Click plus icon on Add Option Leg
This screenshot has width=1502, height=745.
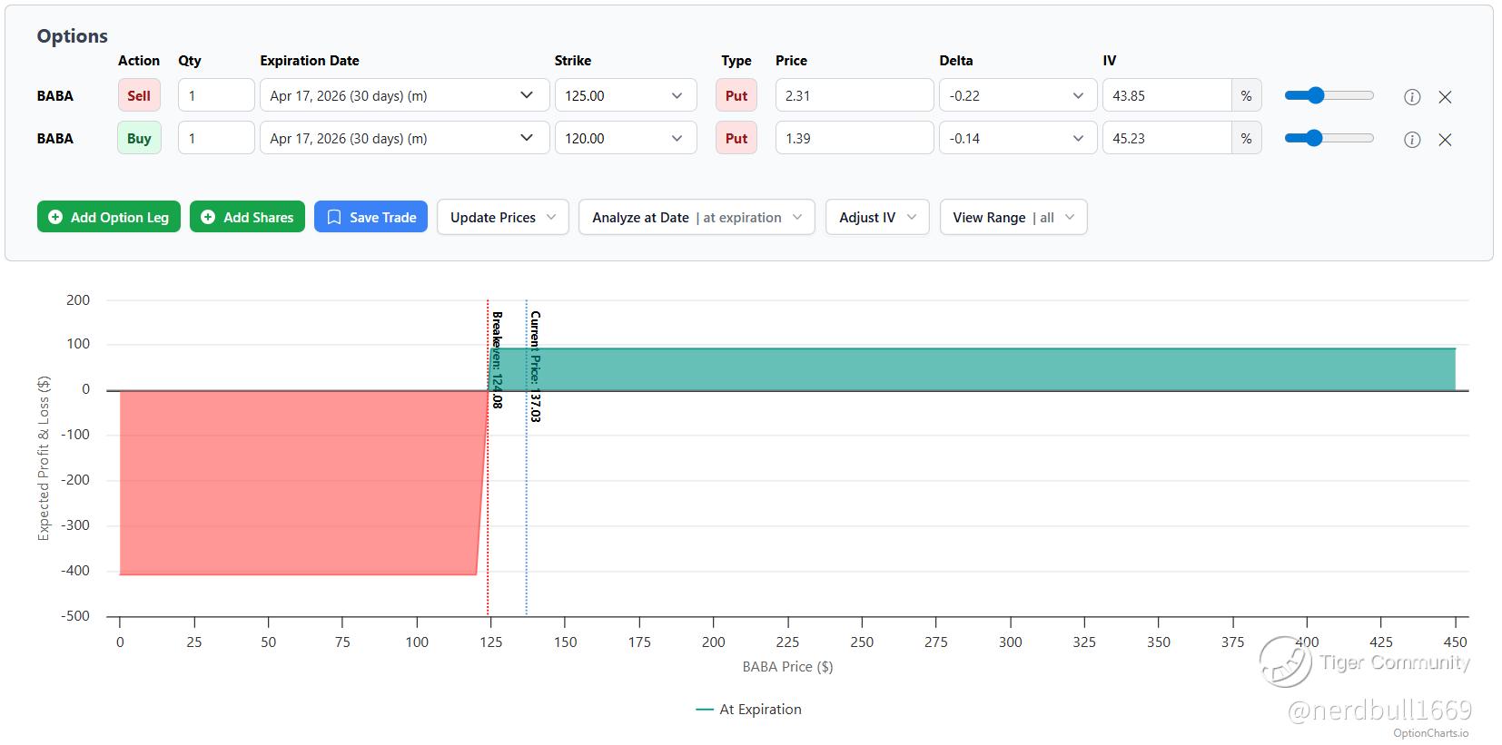(55, 218)
